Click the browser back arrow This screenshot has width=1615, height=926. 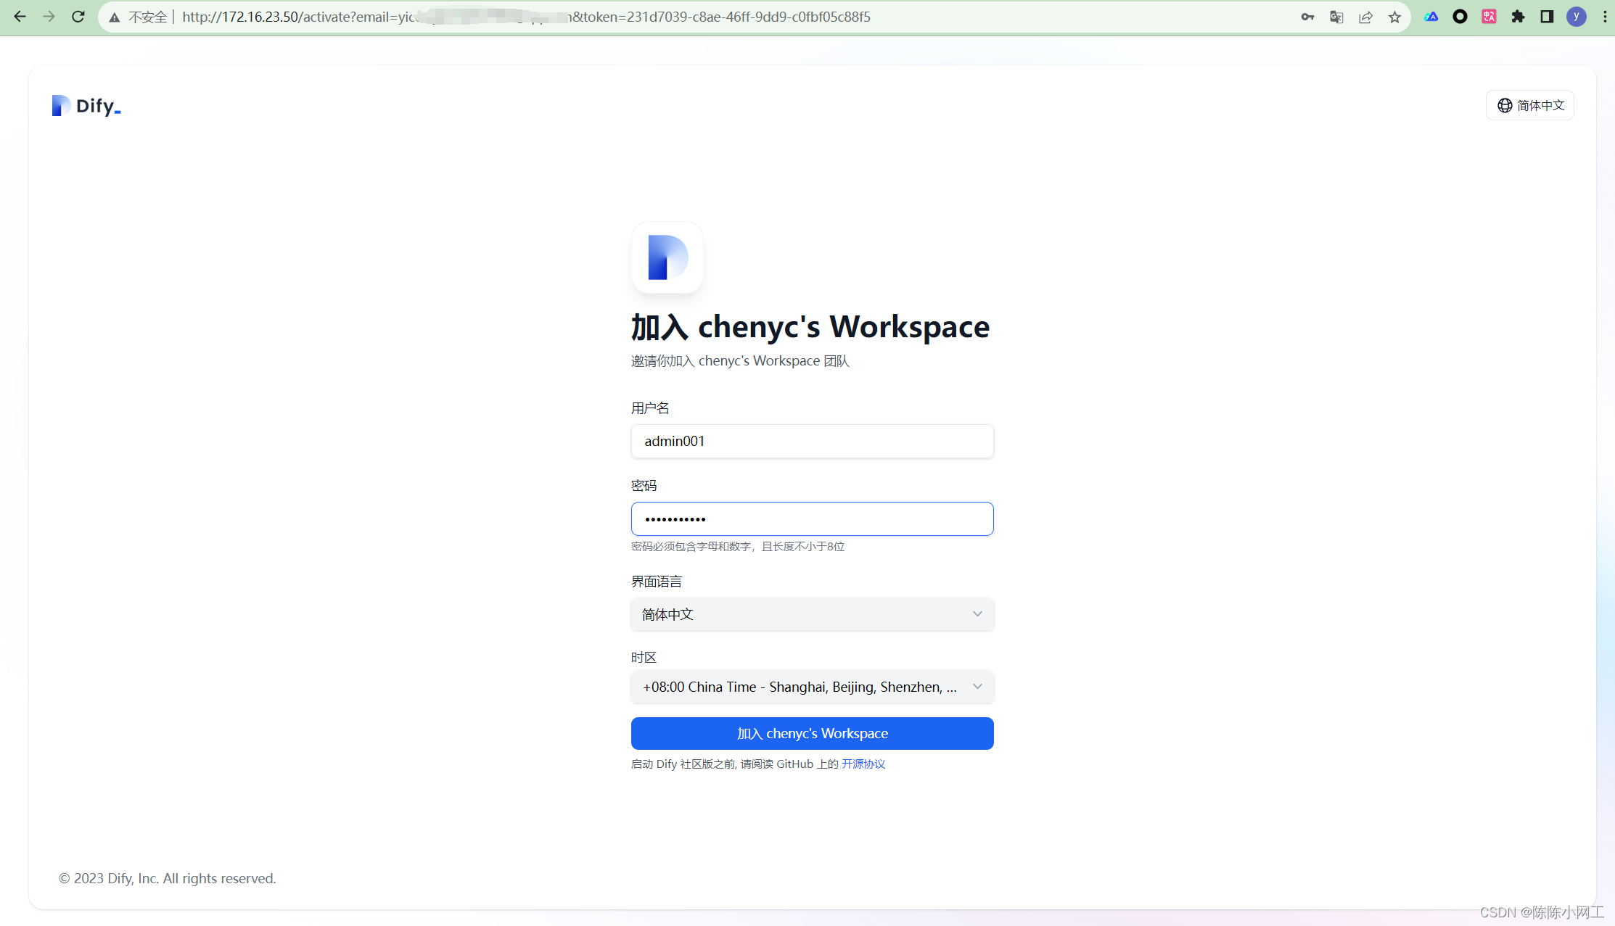tap(20, 17)
